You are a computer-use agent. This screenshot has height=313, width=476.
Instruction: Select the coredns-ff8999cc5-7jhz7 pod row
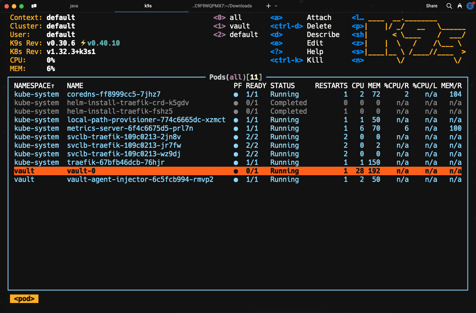point(238,94)
